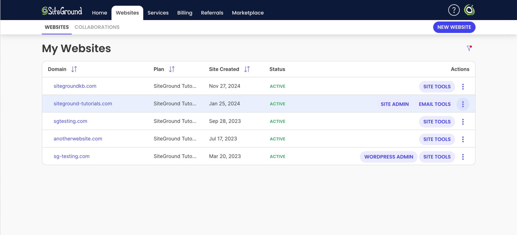Click ACTIVE status of anotherwebsite.com

tap(278, 139)
